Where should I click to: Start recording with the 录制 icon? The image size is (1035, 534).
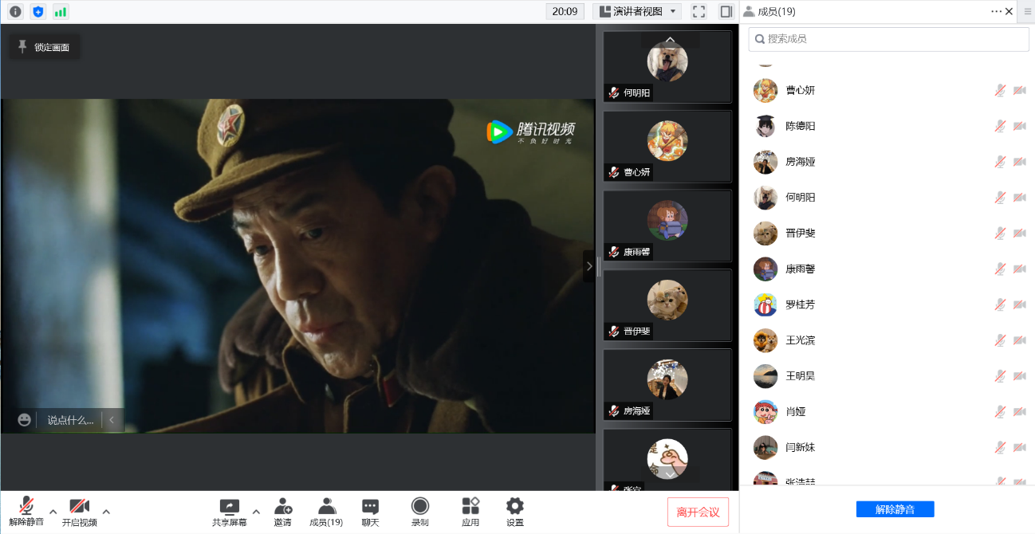pyautogui.click(x=420, y=506)
